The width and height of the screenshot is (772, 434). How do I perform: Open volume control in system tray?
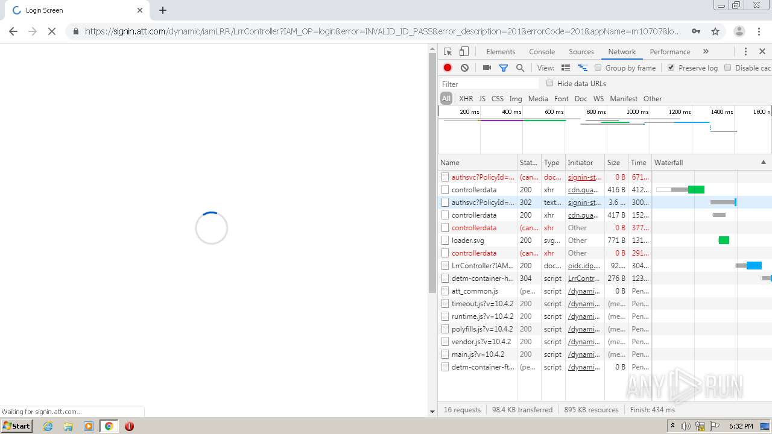(686, 426)
